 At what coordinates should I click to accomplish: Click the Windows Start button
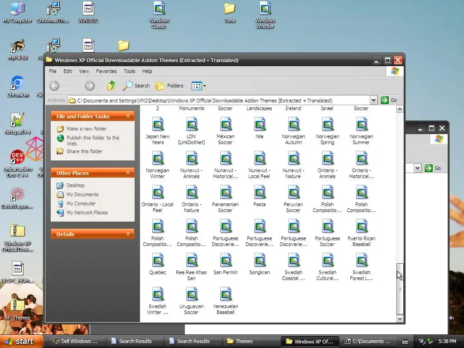click(21, 341)
